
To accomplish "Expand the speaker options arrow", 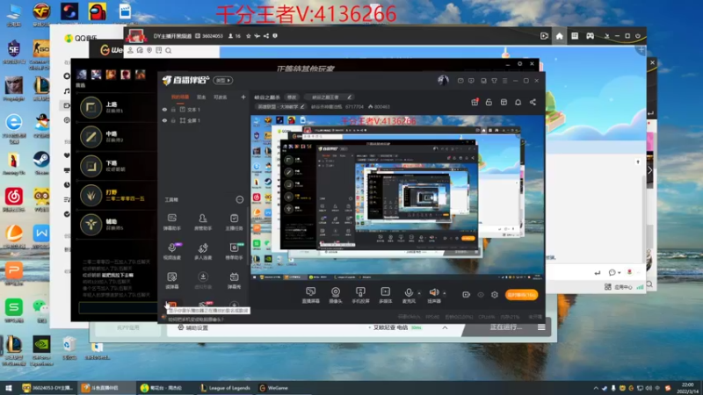I will coord(445,293).
